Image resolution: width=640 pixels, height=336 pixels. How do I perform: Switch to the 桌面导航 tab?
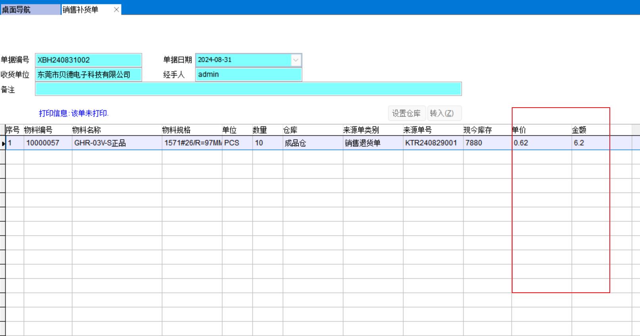point(30,10)
